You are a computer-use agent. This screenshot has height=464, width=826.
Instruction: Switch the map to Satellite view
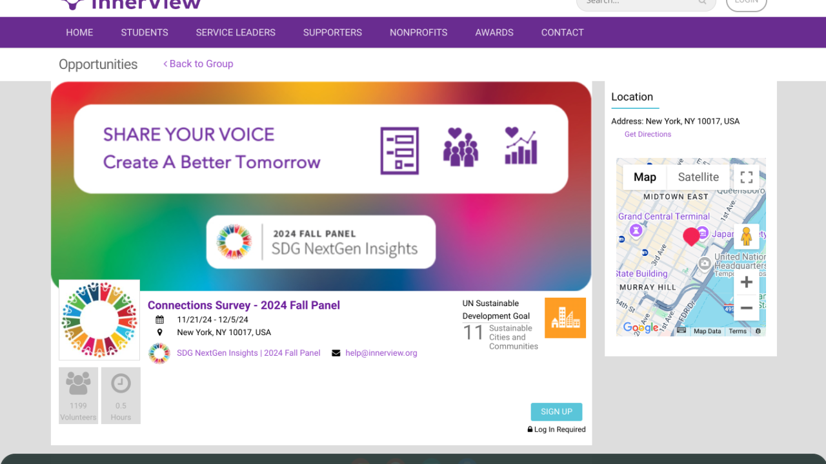pyautogui.click(x=698, y=177)
